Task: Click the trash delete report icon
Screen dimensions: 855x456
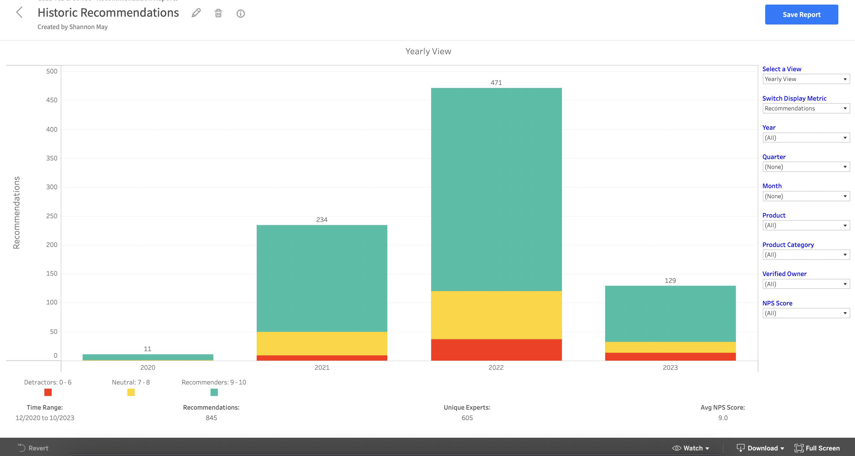Action: [x=218, y=13]
